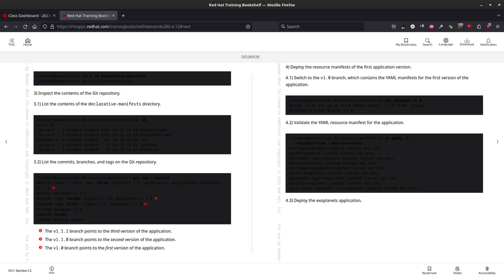This screenshot has width=504, height=277.
Task: Click the note about the v1.1.1 branch
Action: 108,231
